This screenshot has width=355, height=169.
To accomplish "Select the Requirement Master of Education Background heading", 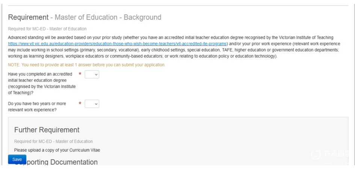I will click(x=85, y=17).
